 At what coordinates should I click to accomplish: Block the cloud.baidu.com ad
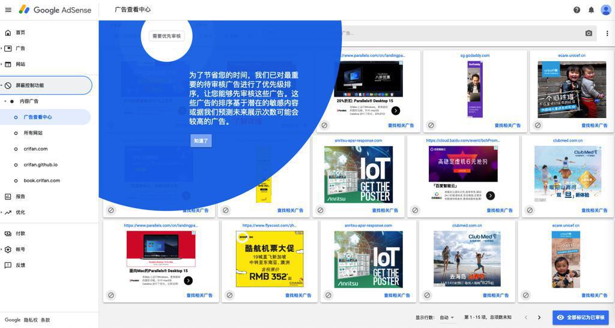click(x=415, y=210)
